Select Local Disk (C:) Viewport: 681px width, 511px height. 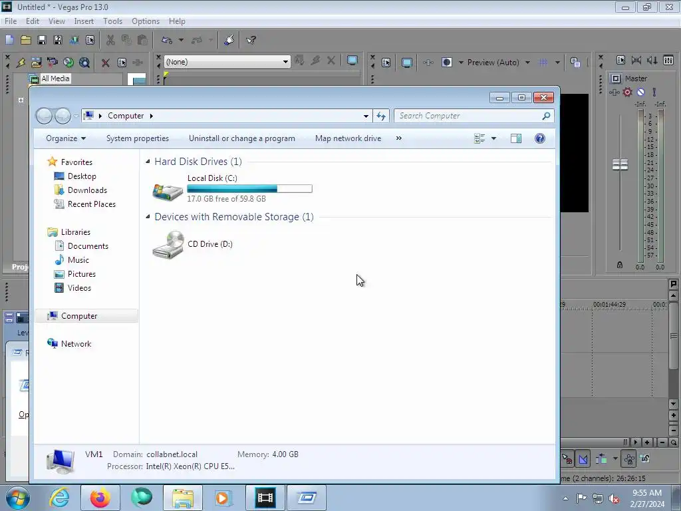click(x=232, y=188)
